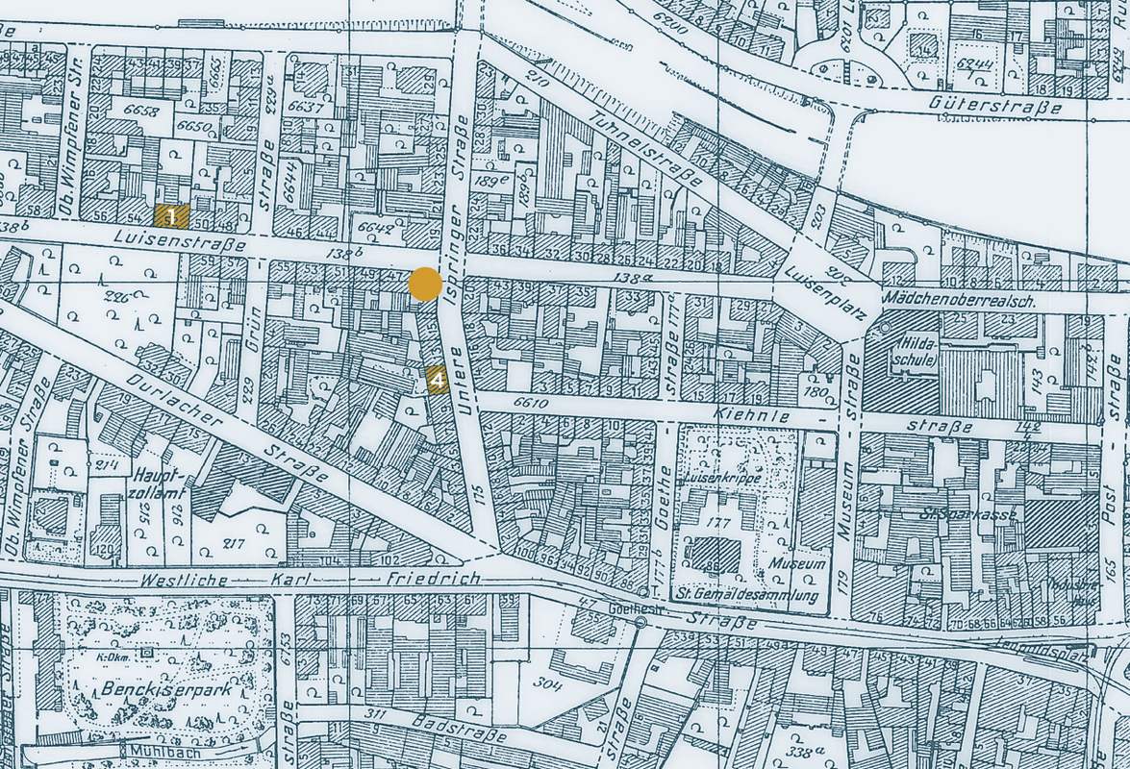Click the St. Gemäldesammlung museum label
The width and height of the screenshot is (1130, 769).
click(748, 595)
